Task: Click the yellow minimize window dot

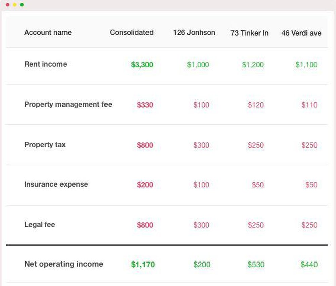Action: click(15, 5)
